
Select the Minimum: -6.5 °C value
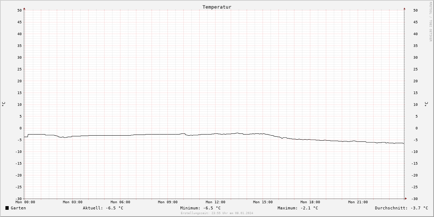click(x=200, y=208)
